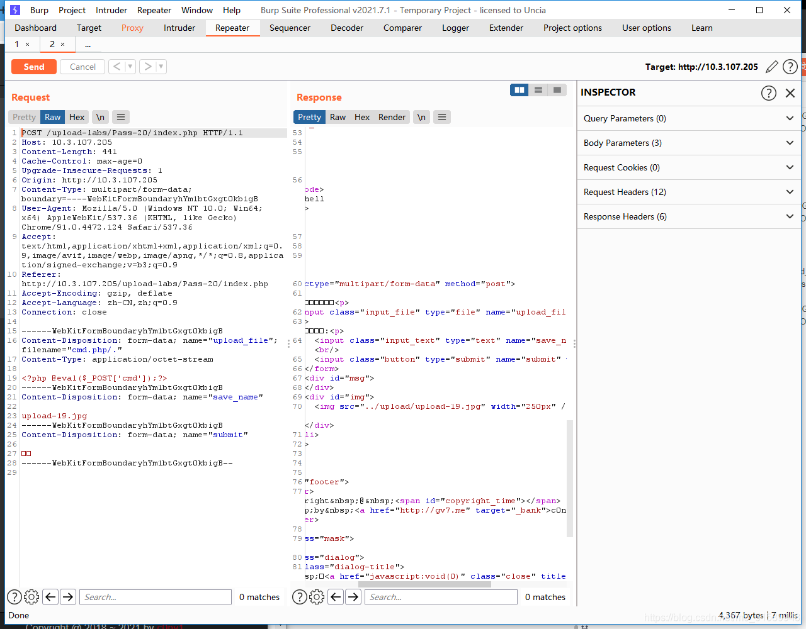
Task: Switch to the Proxy tab
Action: [x=132, y=28]
